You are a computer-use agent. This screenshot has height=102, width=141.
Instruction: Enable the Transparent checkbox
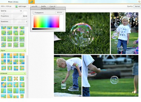click(x=33, y=13)
